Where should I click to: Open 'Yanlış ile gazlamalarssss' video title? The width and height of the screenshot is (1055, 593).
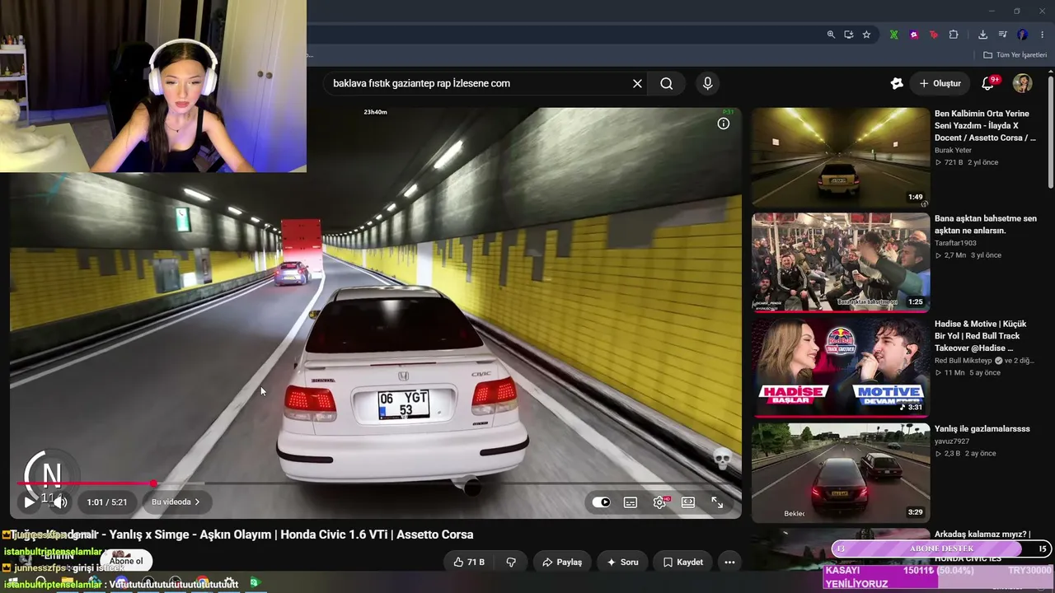(x=982, y=429)
